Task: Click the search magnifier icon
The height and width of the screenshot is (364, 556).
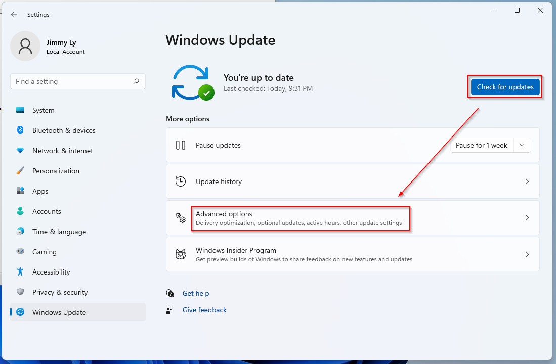Action: pyautogui.click(x=136, y=81)
